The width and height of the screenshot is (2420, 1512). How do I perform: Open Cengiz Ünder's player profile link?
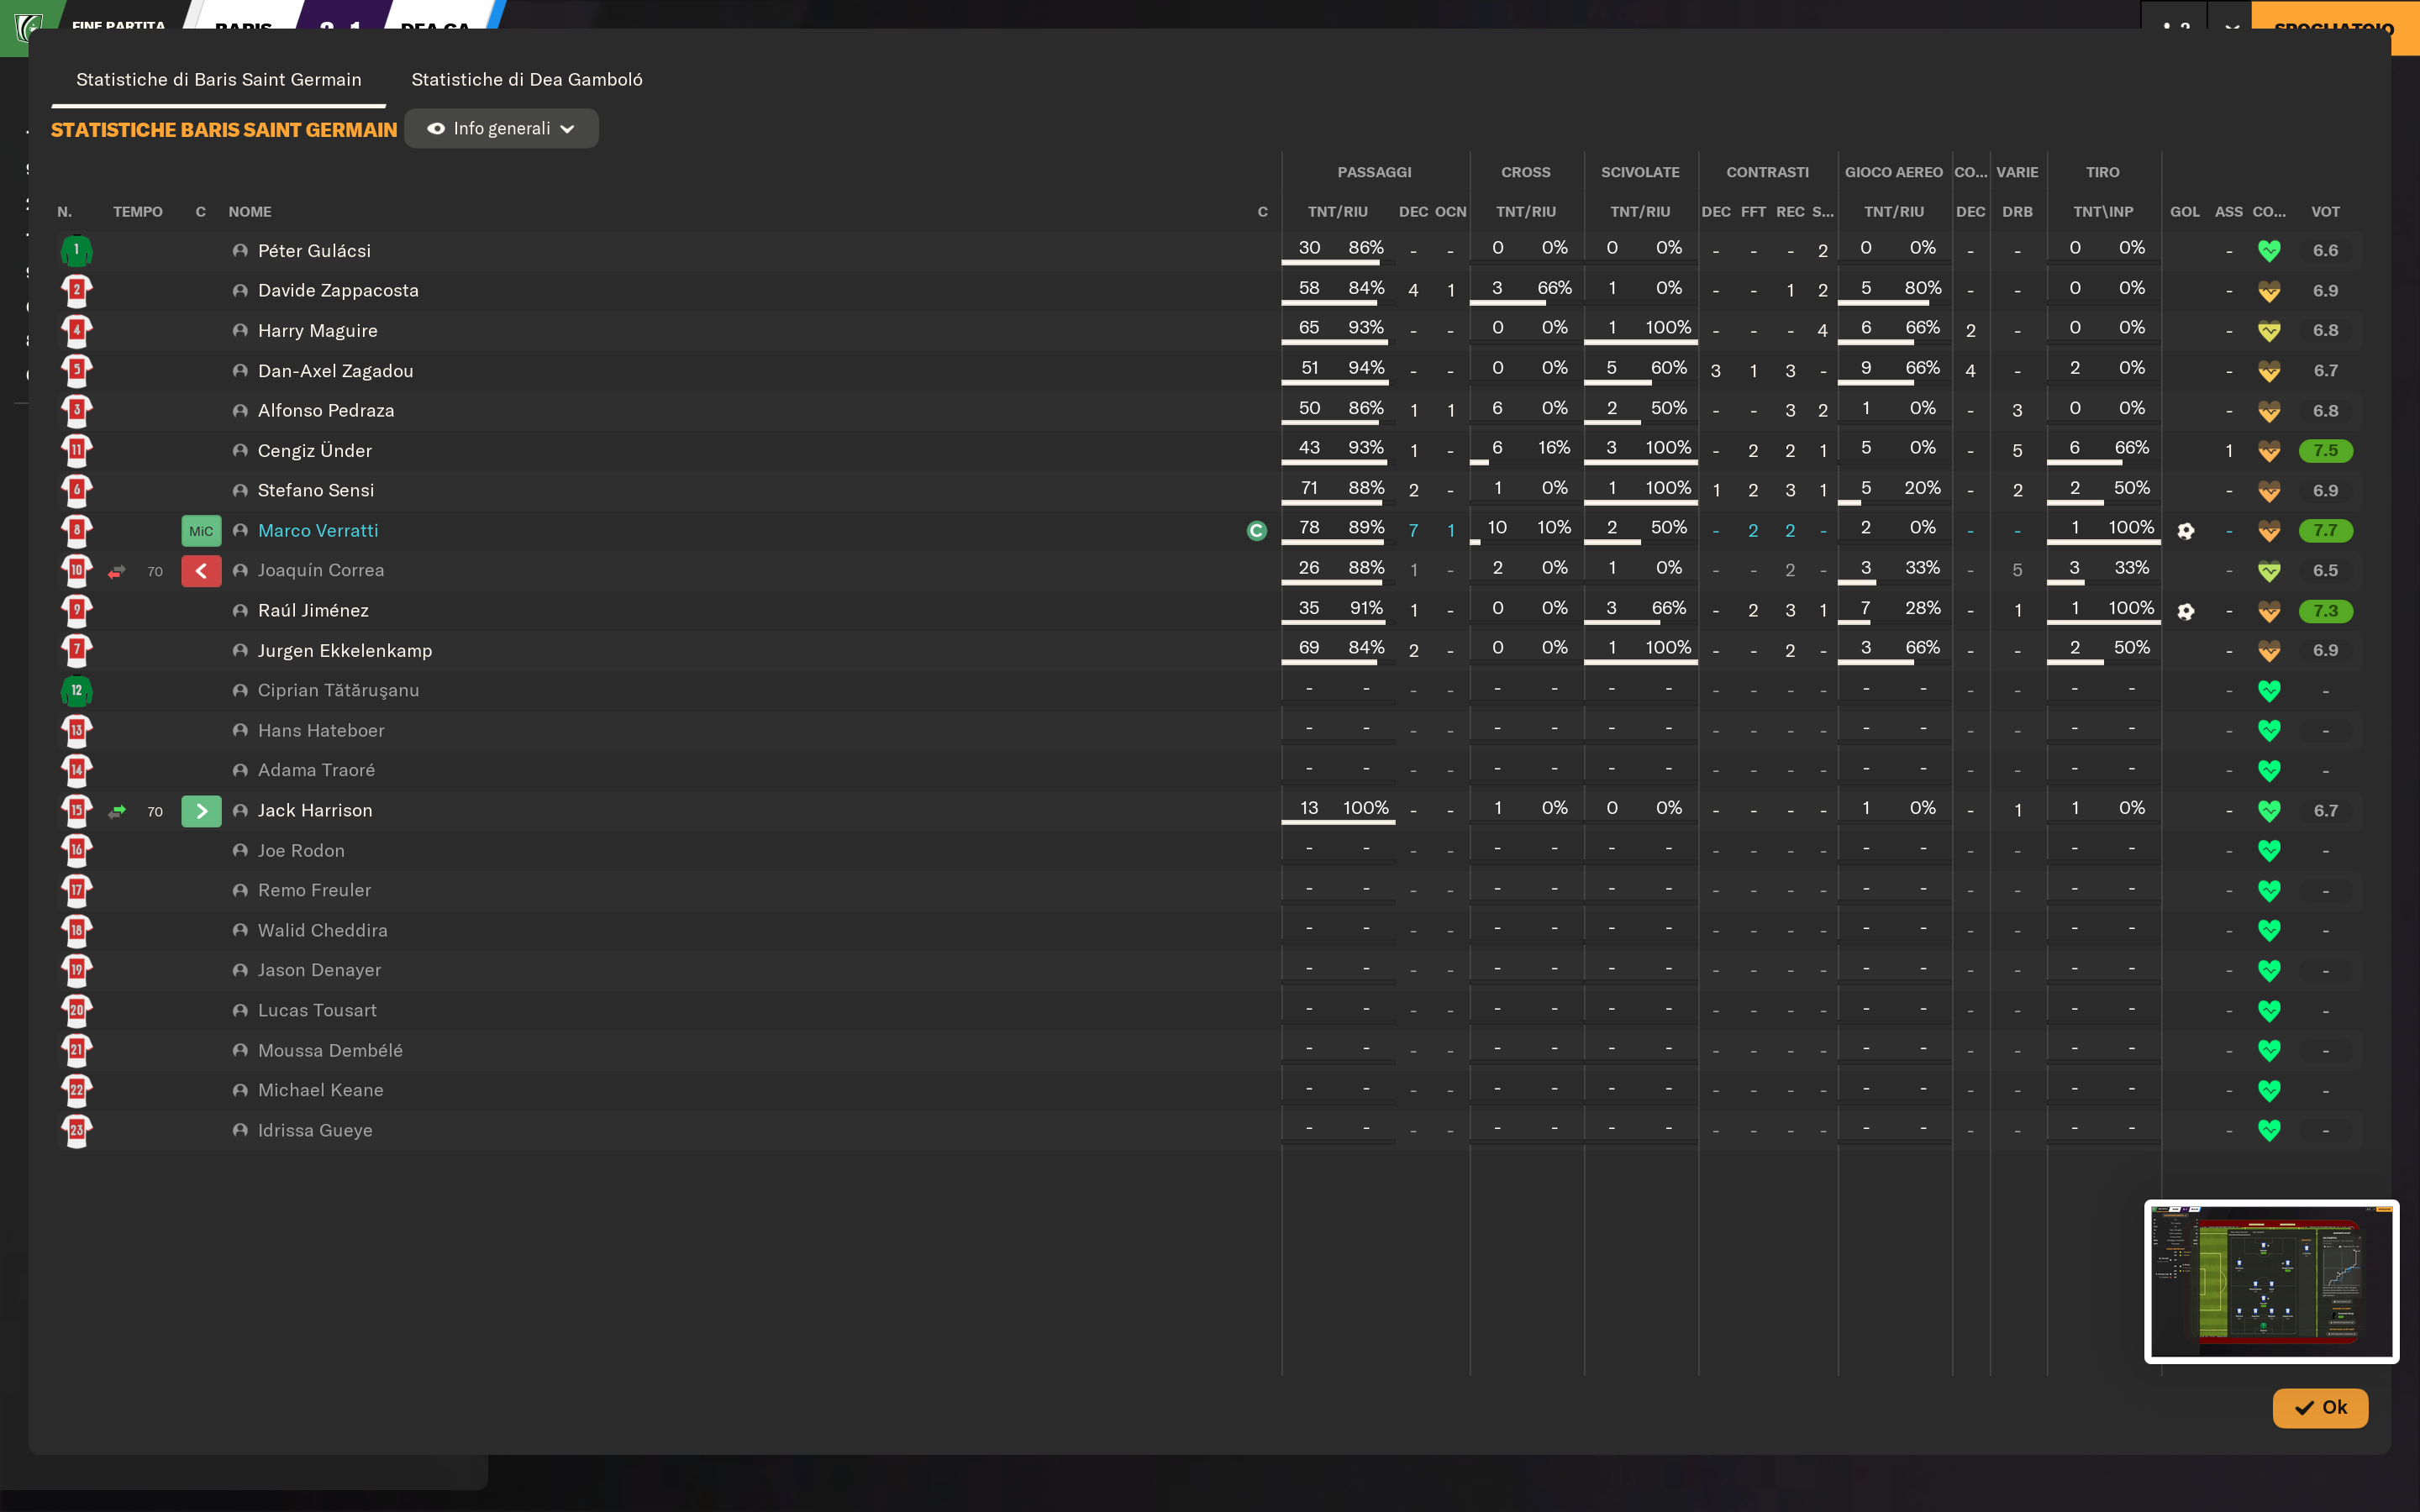click(x=315, y=451)
